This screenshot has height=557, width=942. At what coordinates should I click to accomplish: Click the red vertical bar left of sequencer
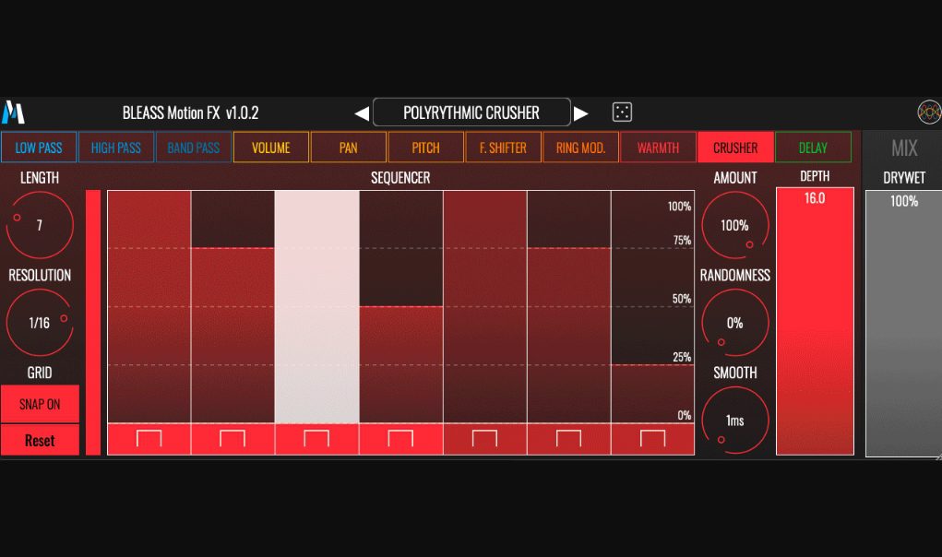(x=93, y=323)
